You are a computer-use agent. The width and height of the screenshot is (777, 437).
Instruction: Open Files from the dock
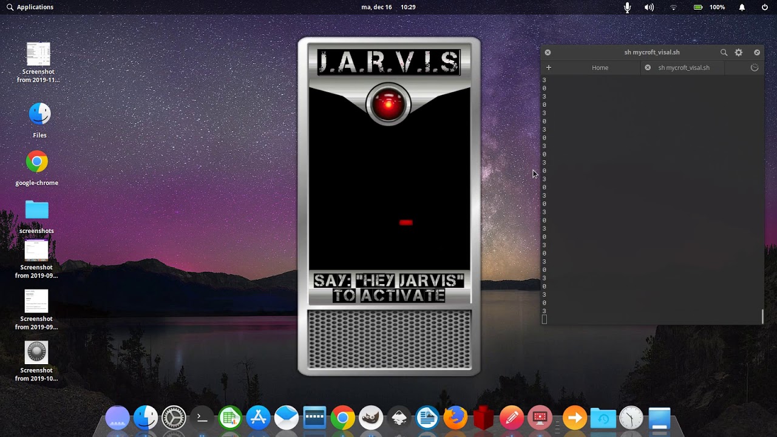click(x=146, y=418)
